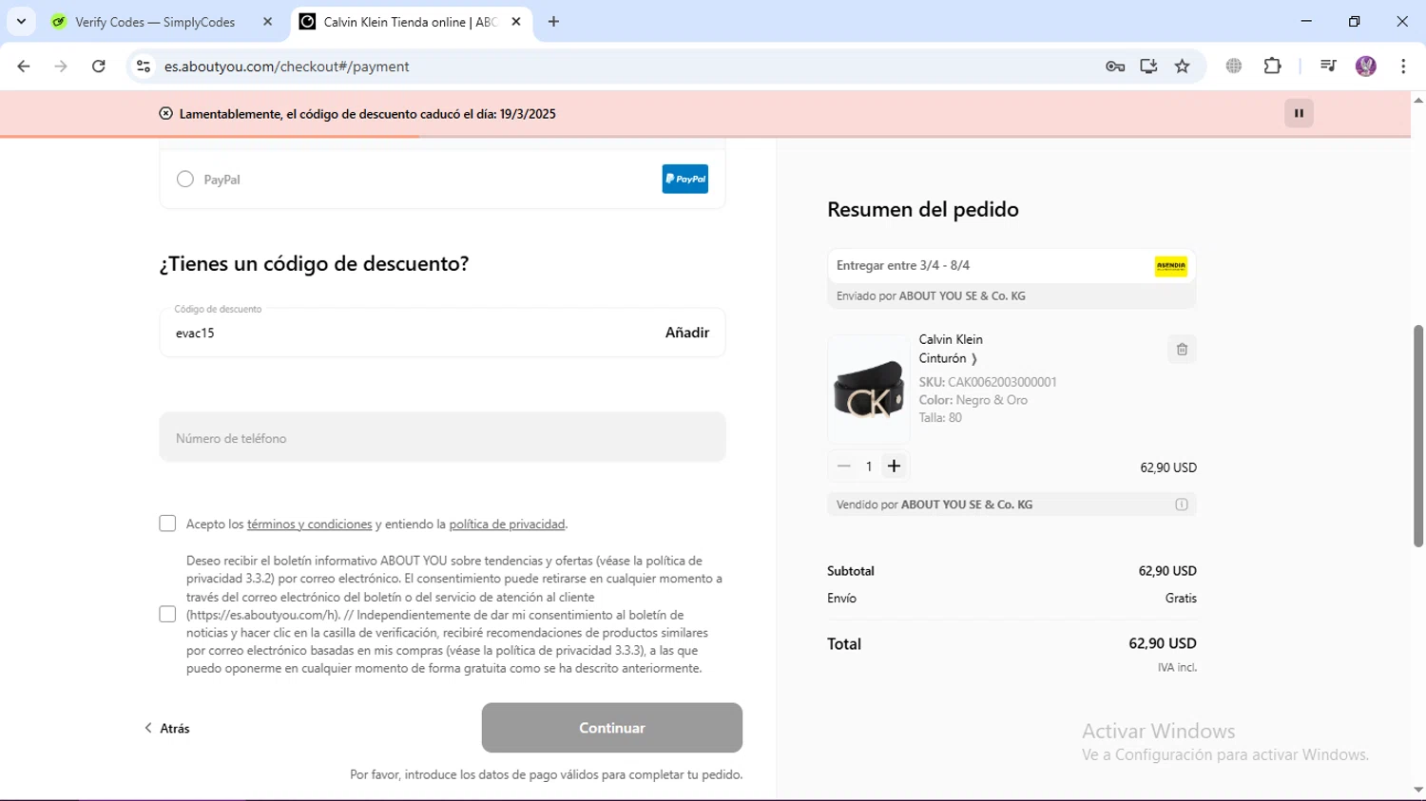The image size is (1426, 801).
Task: Show seller info icon beside ABOUT YOU
Action: click(1182, 505)
